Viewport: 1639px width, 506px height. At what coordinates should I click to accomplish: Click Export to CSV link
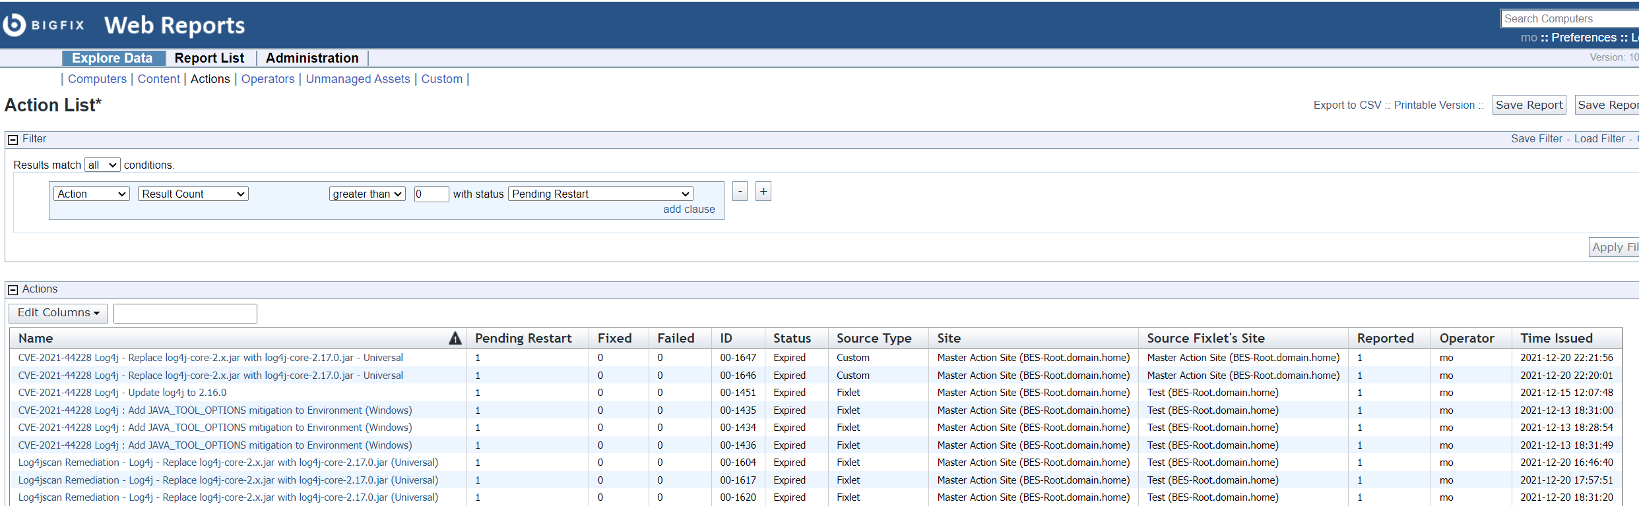pyautogui.click(x=1347, y=105)
